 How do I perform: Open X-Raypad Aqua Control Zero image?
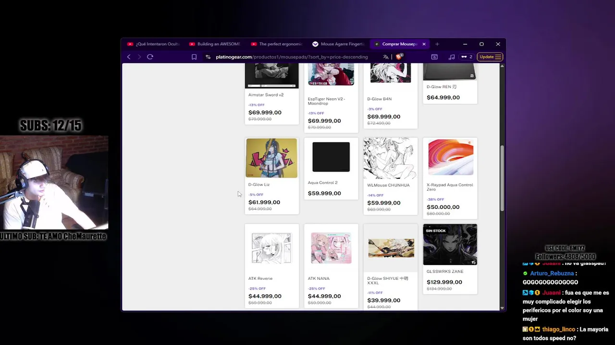point(450,158)
